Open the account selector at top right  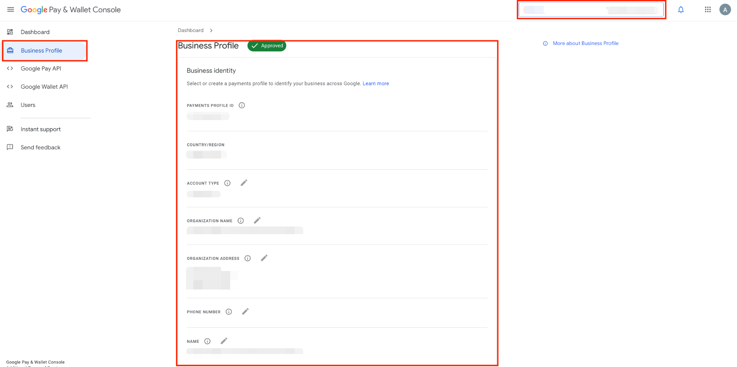click(591, 10)
